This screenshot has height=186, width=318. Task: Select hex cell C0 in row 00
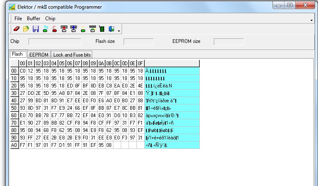pos(23,71)
